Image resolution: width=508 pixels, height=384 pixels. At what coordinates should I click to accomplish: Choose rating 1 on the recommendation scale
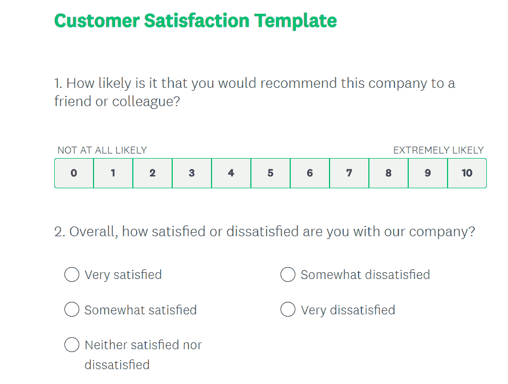(x=113, y=173)
